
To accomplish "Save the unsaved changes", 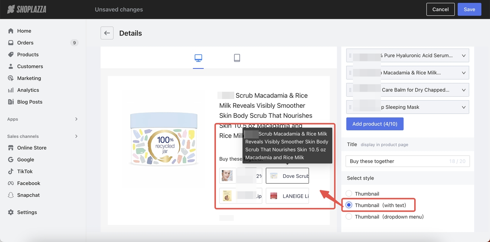I will [469, 9].
